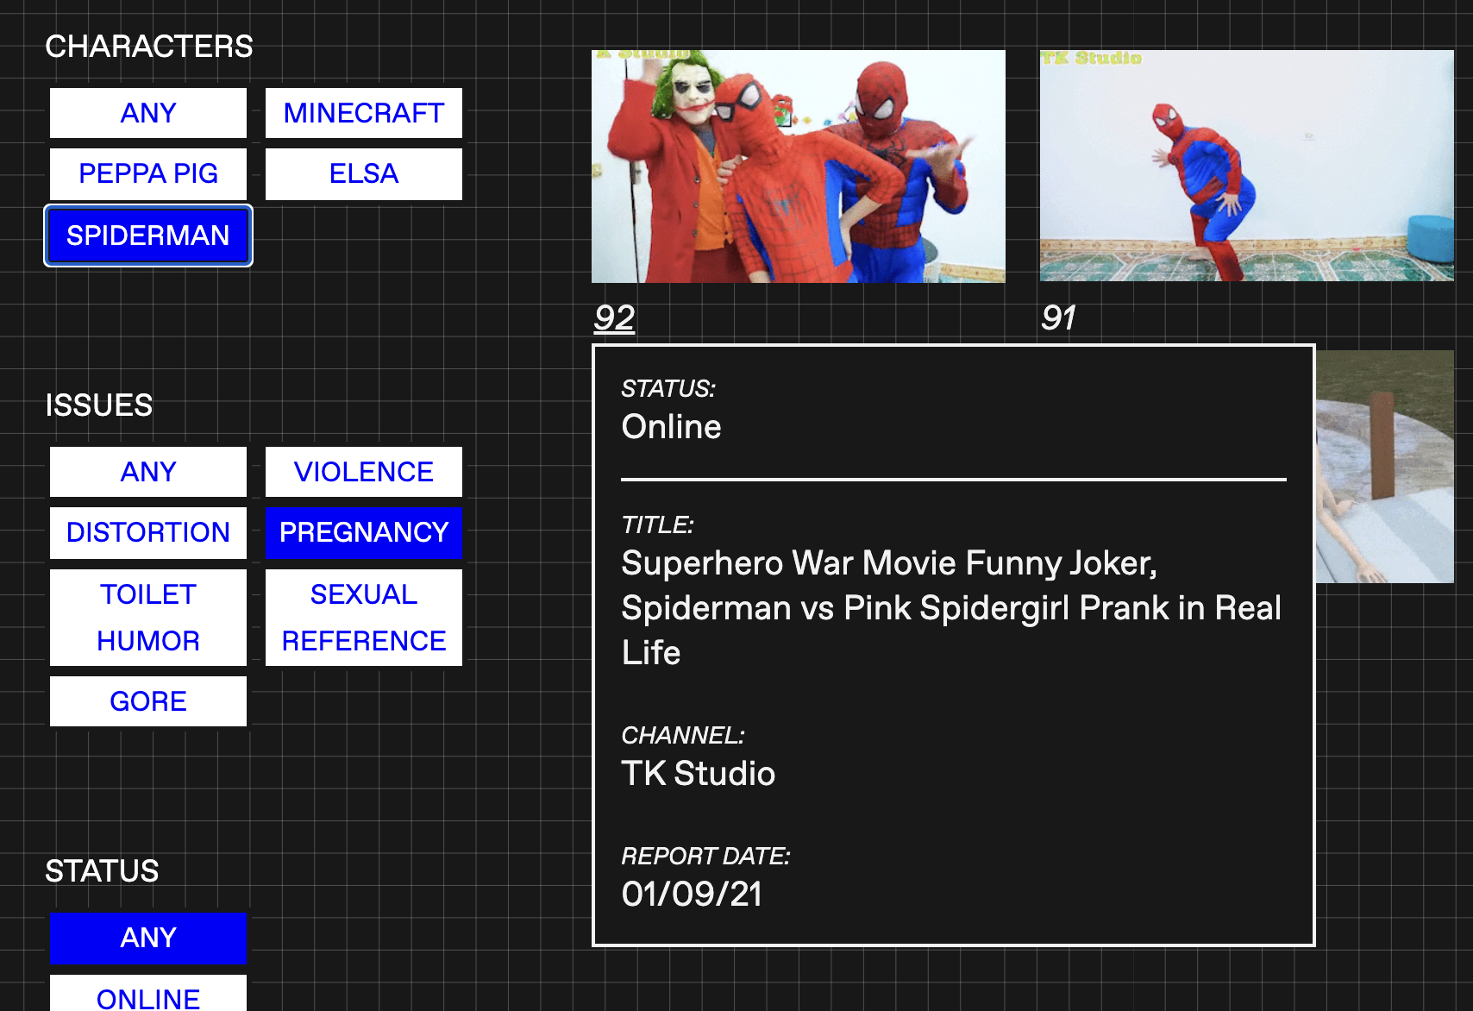Filter status by Online

click(x=148, y=995)
